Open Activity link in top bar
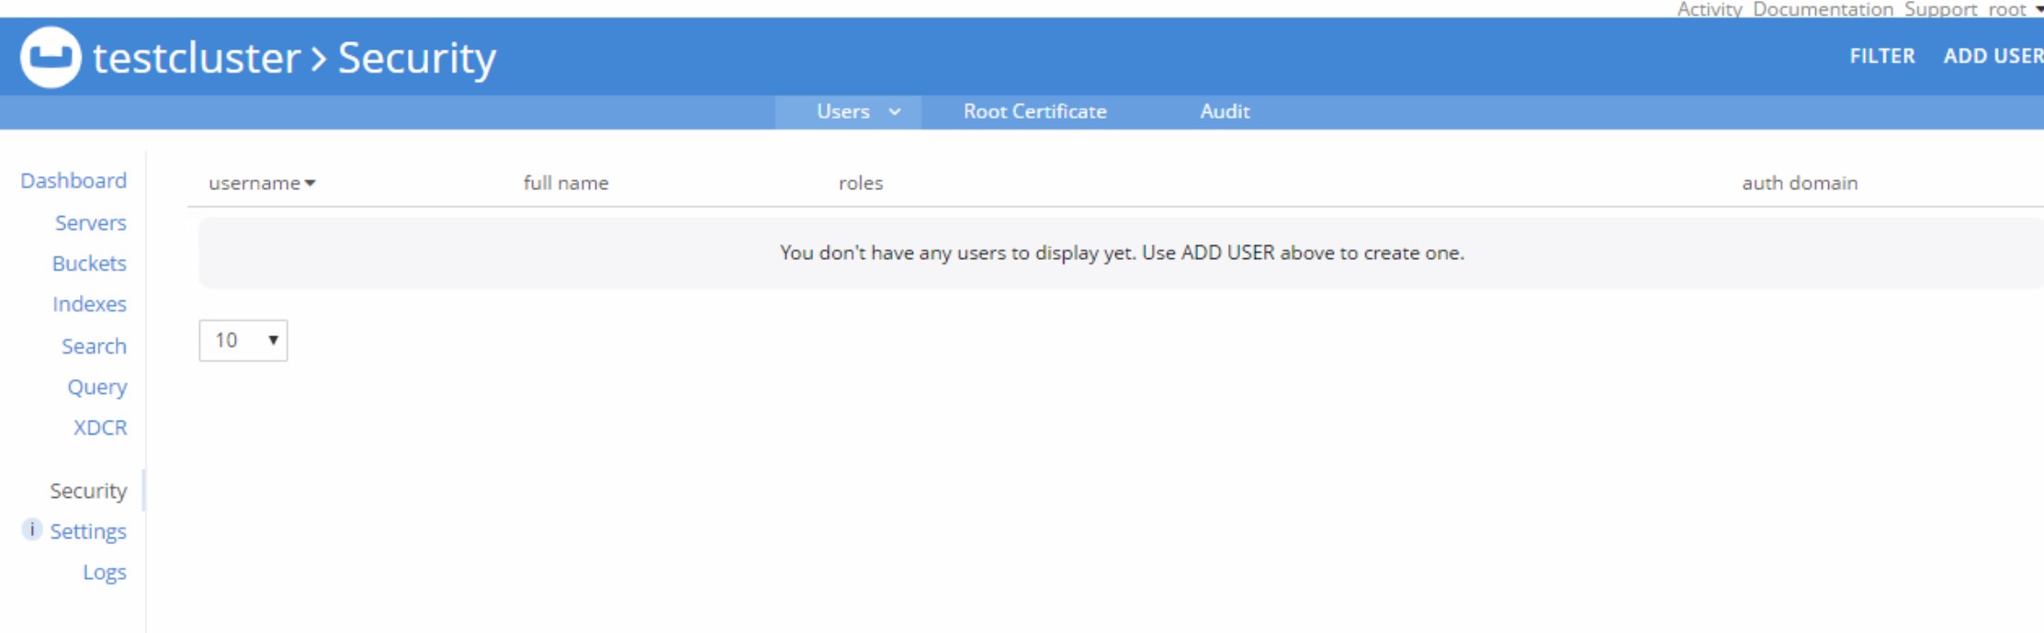This screenshot has width=2044, height=633. click(1710, 9)
